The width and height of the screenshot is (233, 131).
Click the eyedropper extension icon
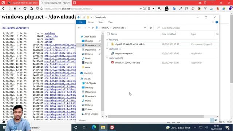point(181,9)
